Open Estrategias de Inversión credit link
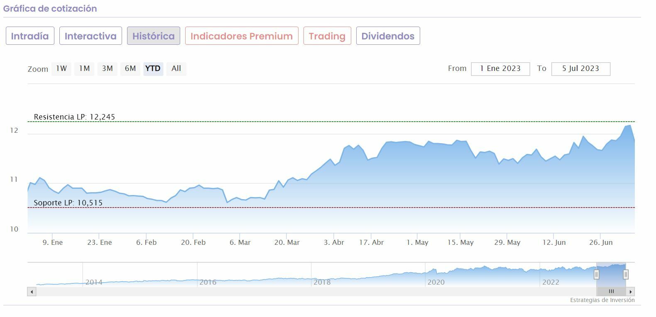 point(602,300)
